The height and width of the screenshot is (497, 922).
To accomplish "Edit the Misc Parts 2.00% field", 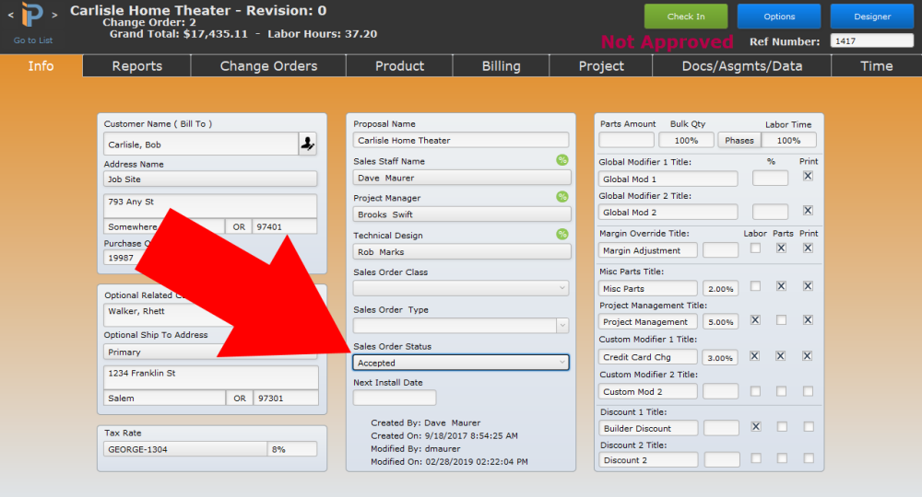I will [x=720, y=288].
